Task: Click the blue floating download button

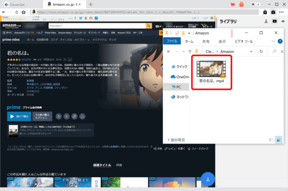Action: tap(208, 179)
